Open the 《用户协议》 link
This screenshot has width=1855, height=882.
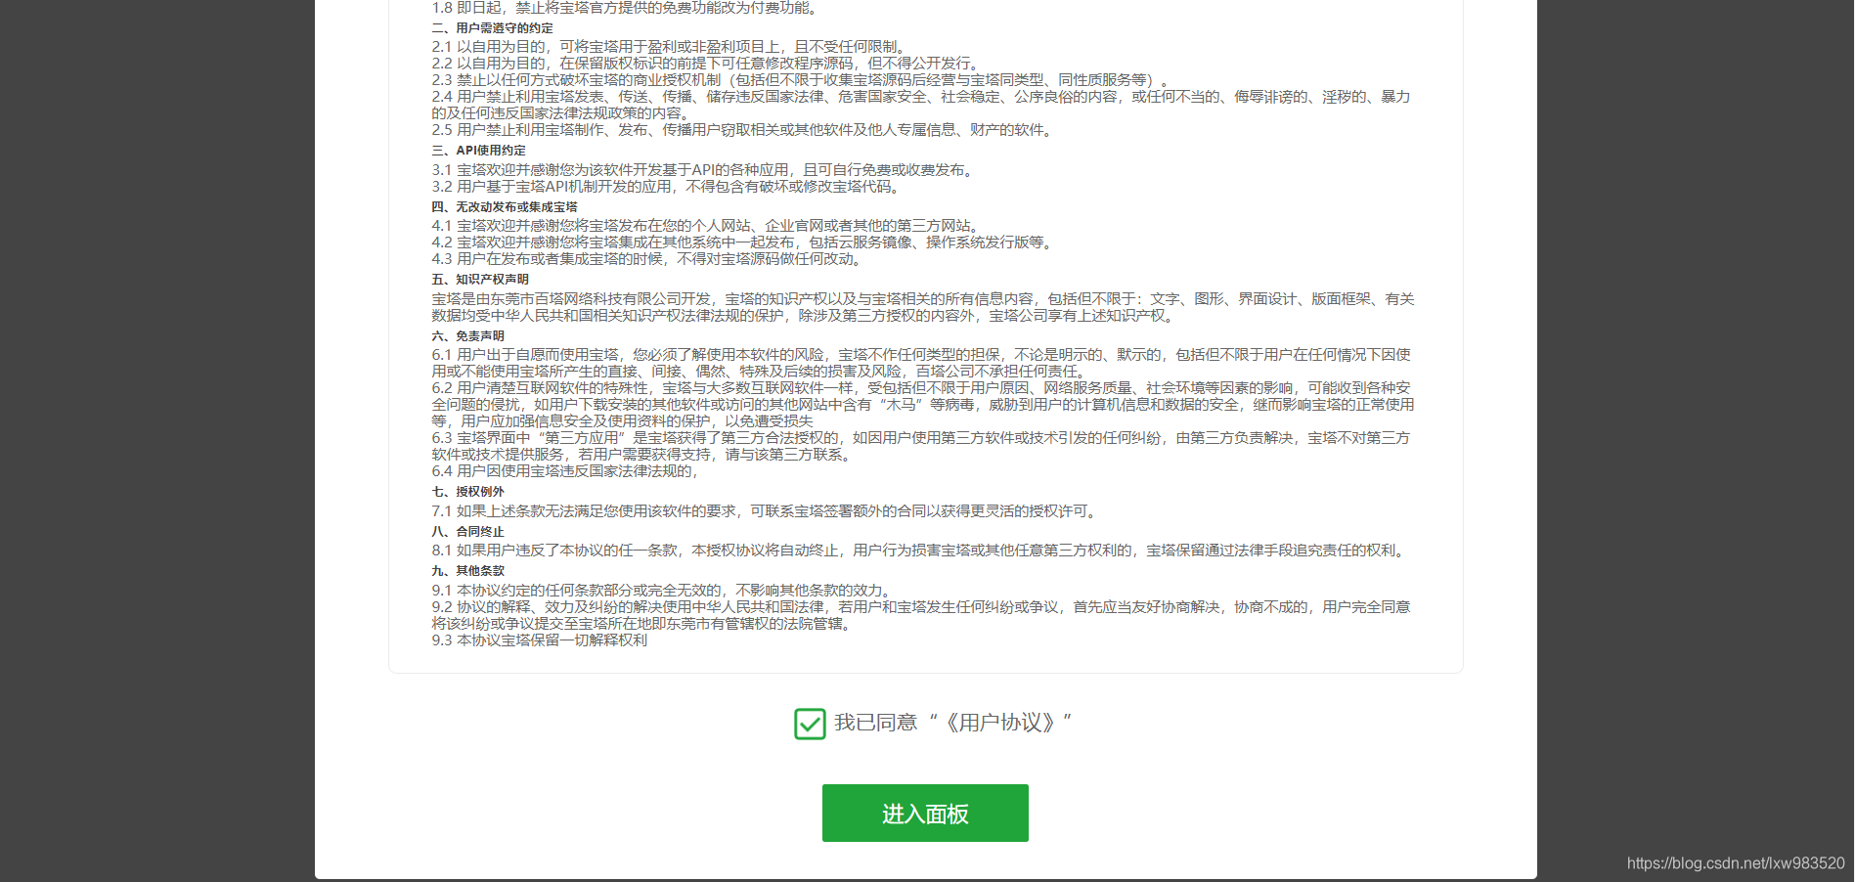coord(999,724)
